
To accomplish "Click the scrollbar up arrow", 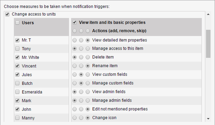I will 208,14.
